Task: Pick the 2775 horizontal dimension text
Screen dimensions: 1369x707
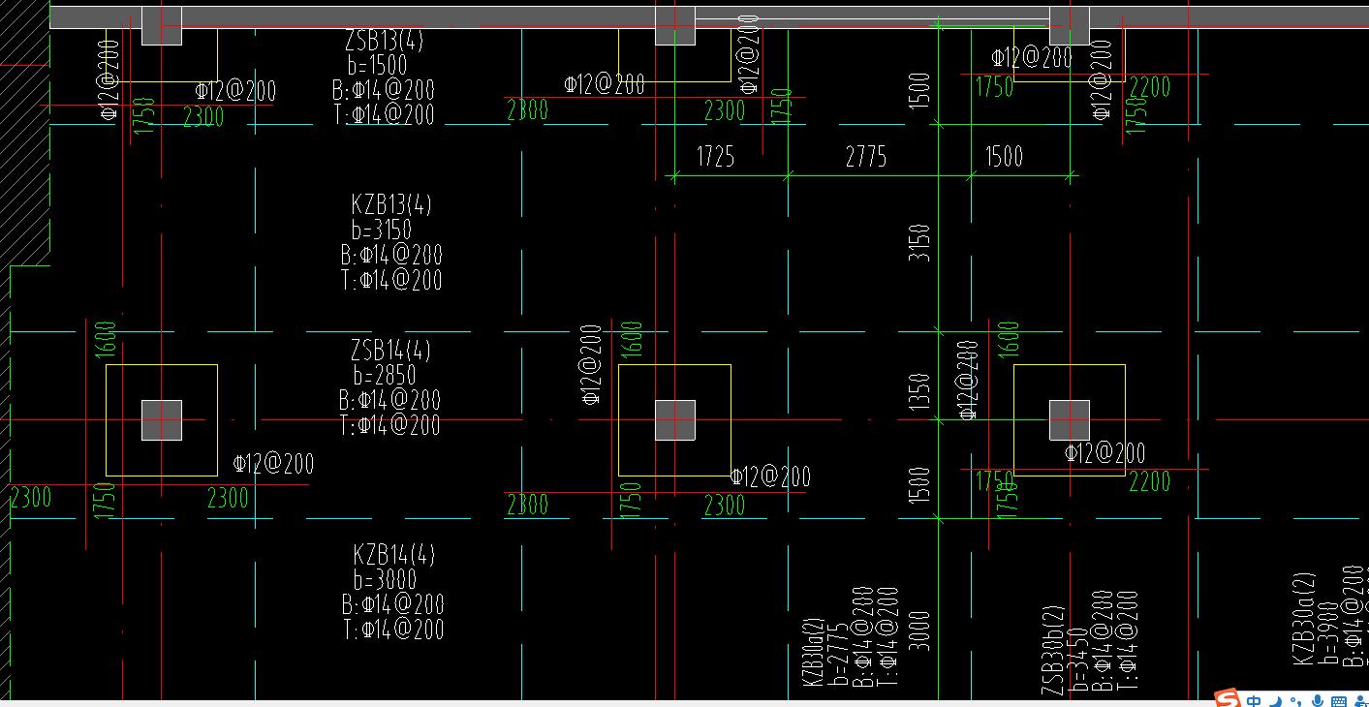Action: pyautogui.click(x=865, y=157)
